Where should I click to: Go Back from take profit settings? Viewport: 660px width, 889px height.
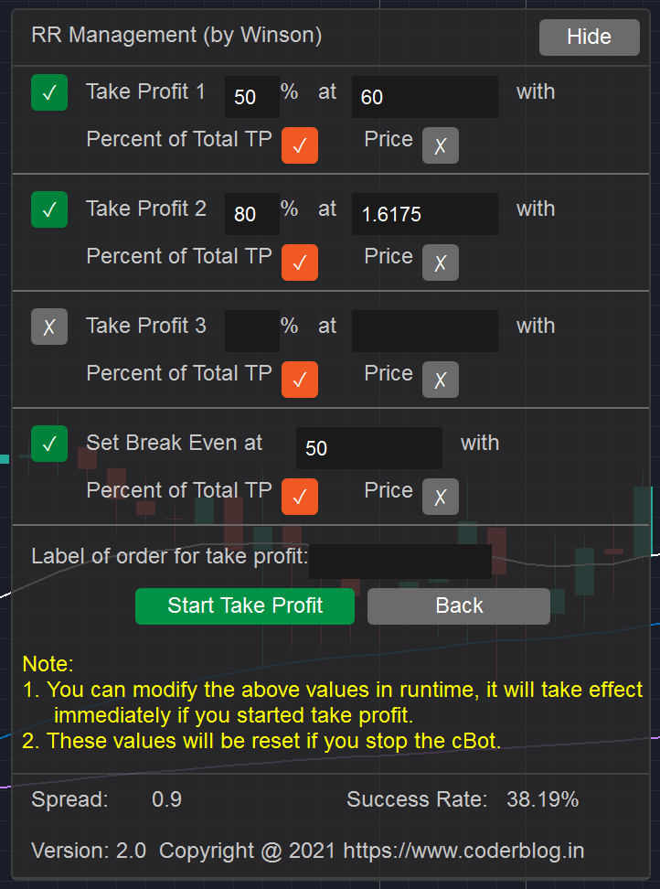tap(458, 606)
